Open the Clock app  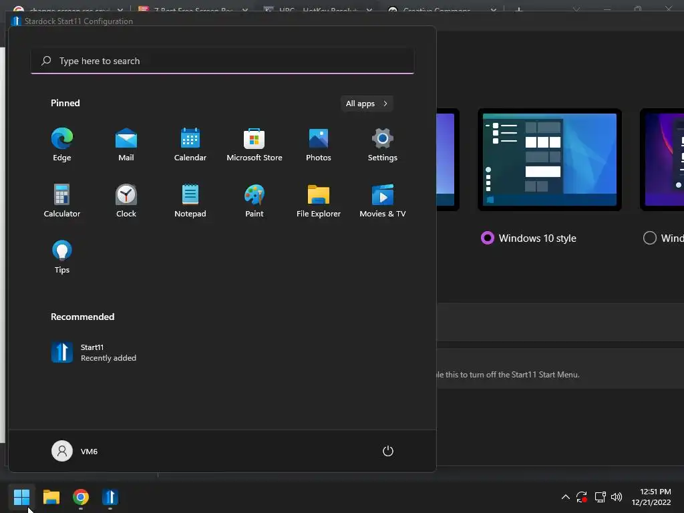point(126,200)
